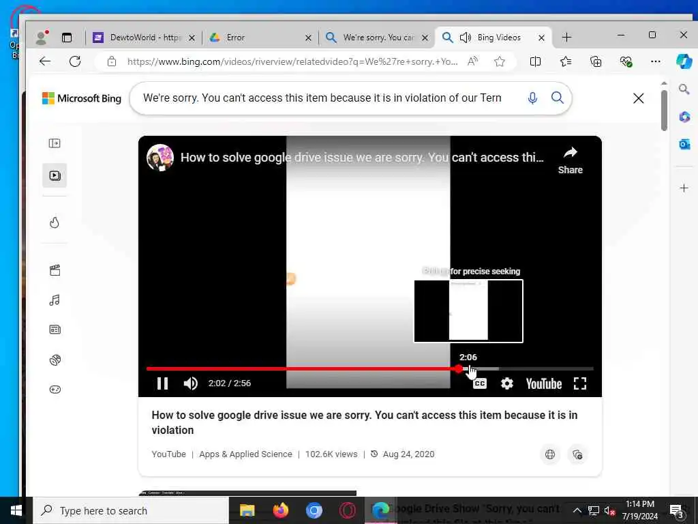The image size is (698, 524).
Task: Click "Apps & Applied Science" text
Action: [x=245, y=454]
